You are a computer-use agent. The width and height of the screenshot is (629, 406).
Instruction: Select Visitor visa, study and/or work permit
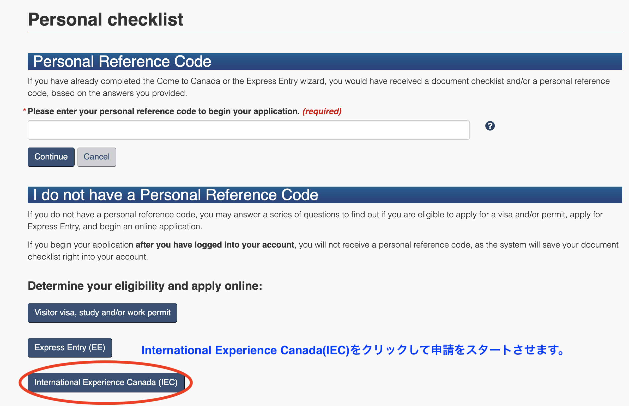(x=102, y=313)
